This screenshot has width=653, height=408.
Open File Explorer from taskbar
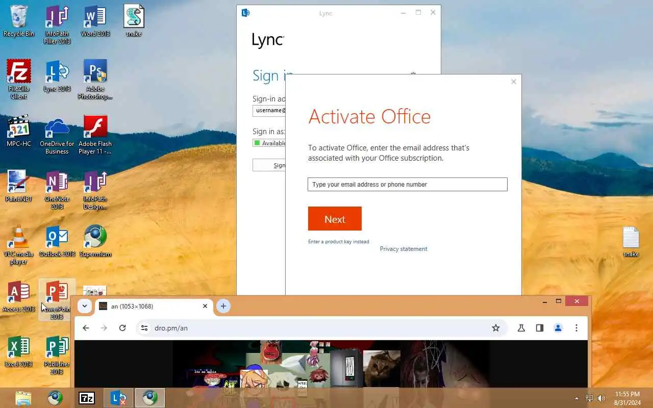23,398
